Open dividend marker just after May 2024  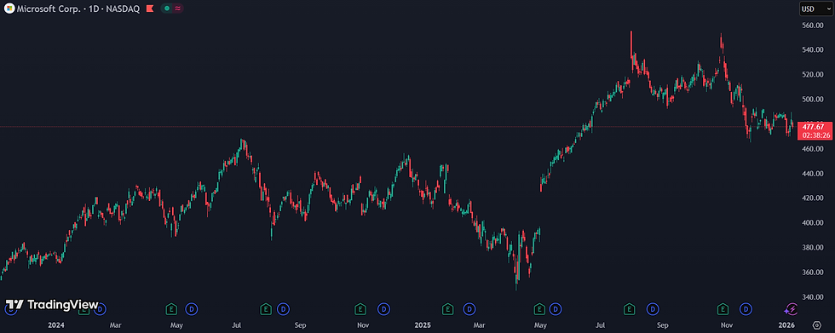(x=191, y=308)
